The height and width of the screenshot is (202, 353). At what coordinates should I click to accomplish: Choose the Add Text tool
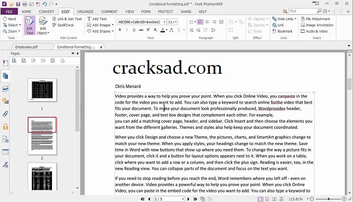click(97, 19)
